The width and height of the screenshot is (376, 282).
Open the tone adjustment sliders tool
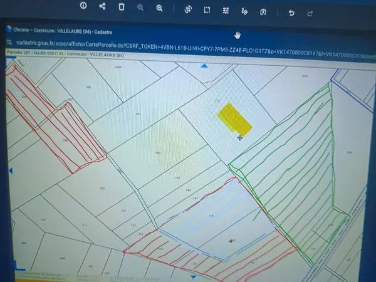click(x=226, y=11)
